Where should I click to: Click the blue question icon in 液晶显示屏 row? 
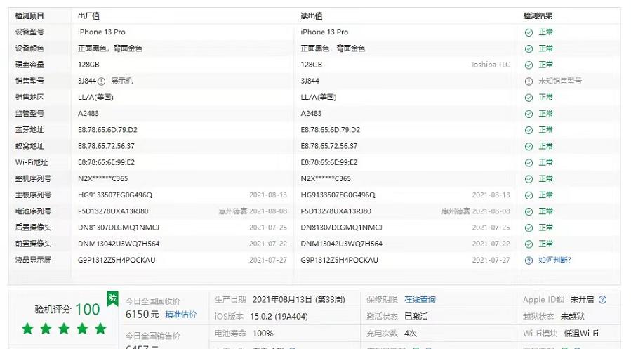529,261
